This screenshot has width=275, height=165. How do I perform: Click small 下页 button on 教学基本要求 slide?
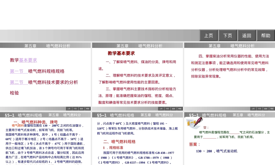pos(167,109)
